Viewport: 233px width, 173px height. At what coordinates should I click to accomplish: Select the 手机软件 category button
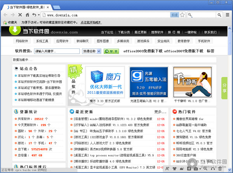[204, 41]
